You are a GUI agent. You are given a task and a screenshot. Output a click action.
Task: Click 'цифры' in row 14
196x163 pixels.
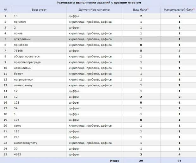[x=74, y=91]
